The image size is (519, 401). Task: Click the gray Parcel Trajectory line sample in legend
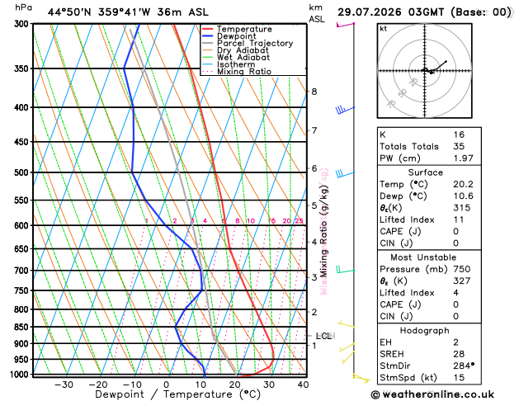click(207, 44)
